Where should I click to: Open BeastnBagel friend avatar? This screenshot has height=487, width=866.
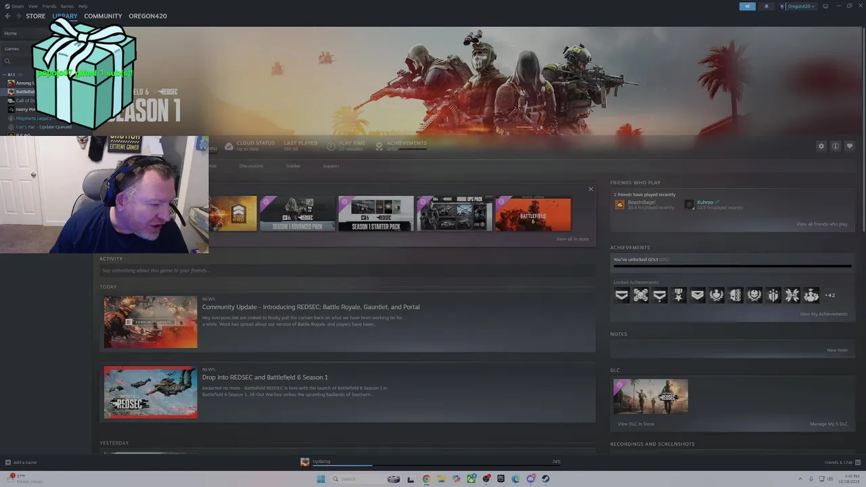(x=620, y=204)
